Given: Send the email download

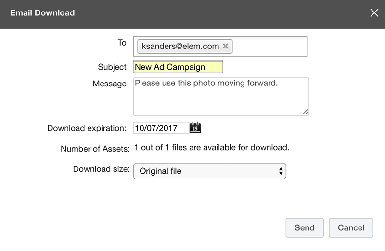Looking at the screenshot, I should click(305, 228).
